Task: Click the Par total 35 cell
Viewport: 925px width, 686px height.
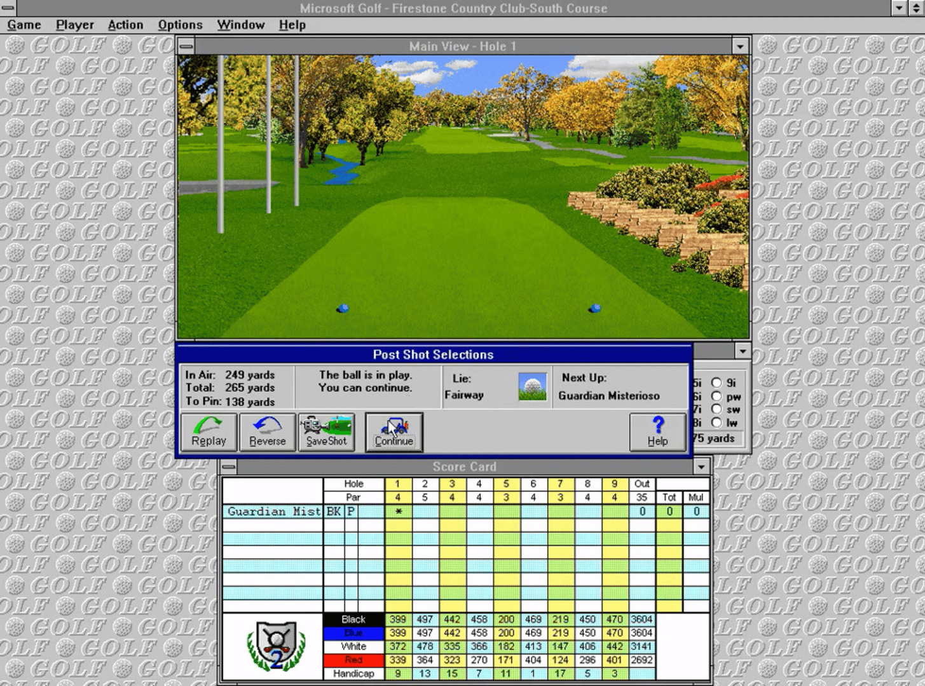Action: pyautogui.click(x=642, y=497)
